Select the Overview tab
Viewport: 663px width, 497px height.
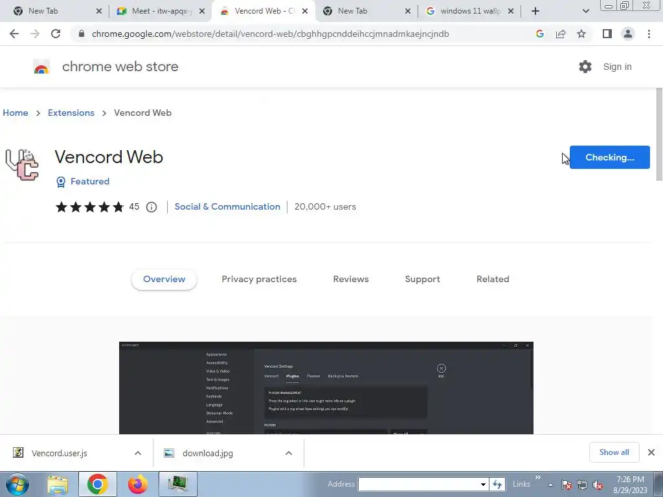click(164, 280)
